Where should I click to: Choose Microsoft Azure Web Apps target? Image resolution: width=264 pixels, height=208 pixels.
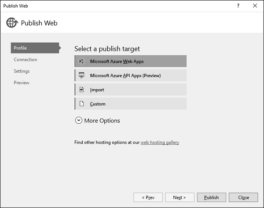[131, 61]
